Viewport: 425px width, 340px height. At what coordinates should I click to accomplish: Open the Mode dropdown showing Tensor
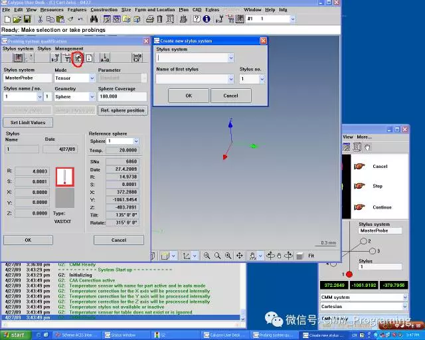click(92, 78)
